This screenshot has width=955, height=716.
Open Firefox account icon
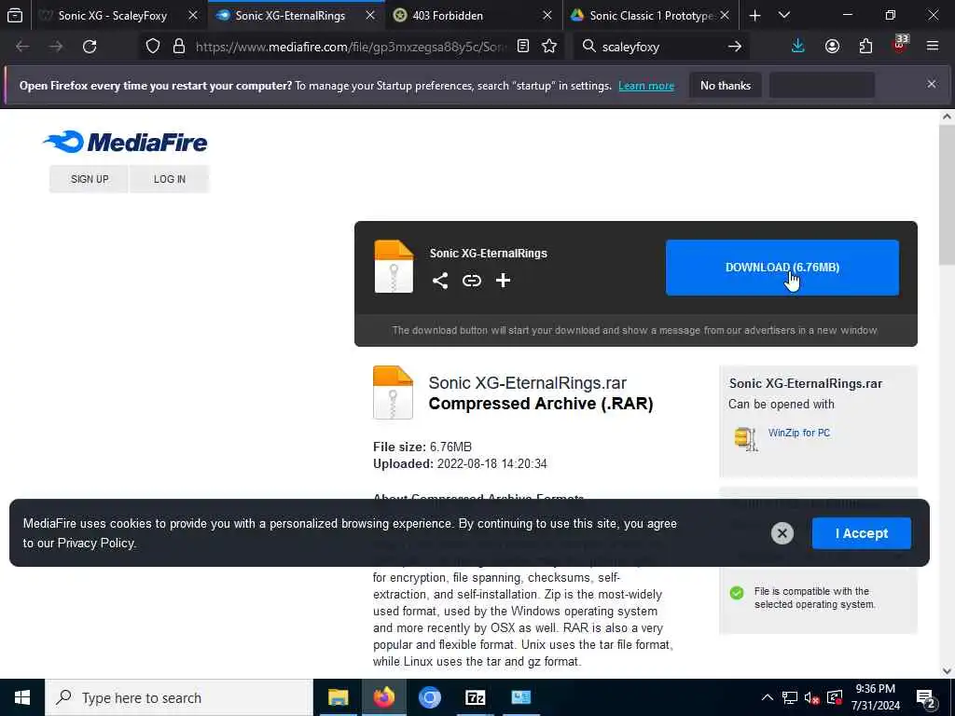pyautogui.click(x=832, y=47)
